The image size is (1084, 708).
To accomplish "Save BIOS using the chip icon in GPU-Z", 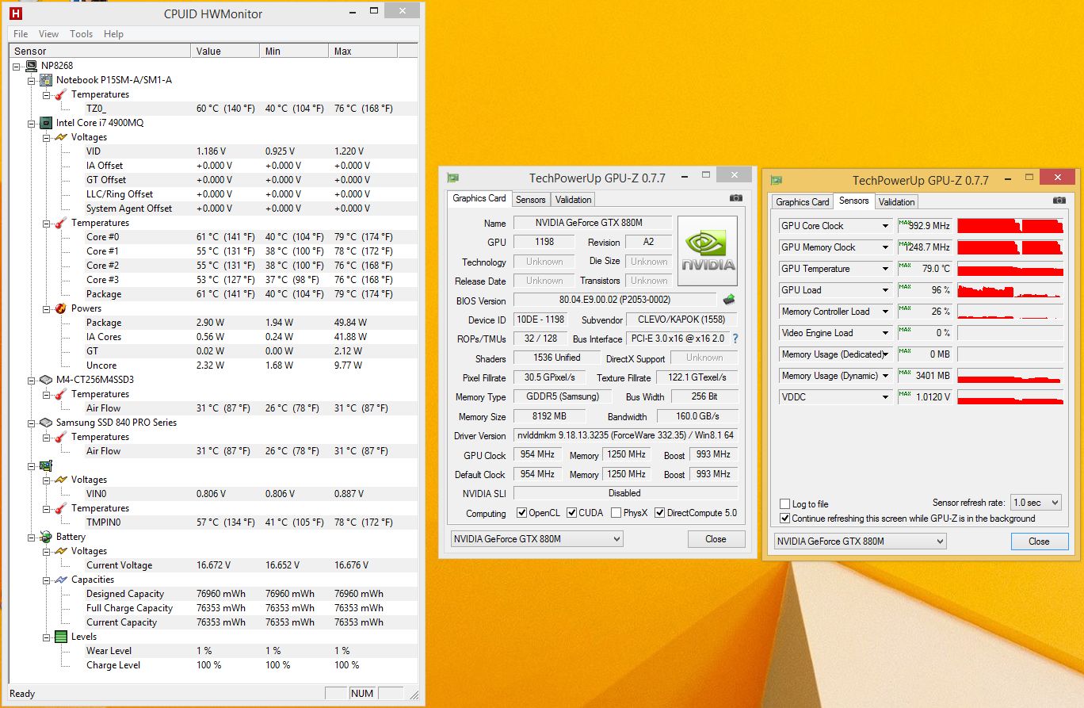I will (728, 300).
